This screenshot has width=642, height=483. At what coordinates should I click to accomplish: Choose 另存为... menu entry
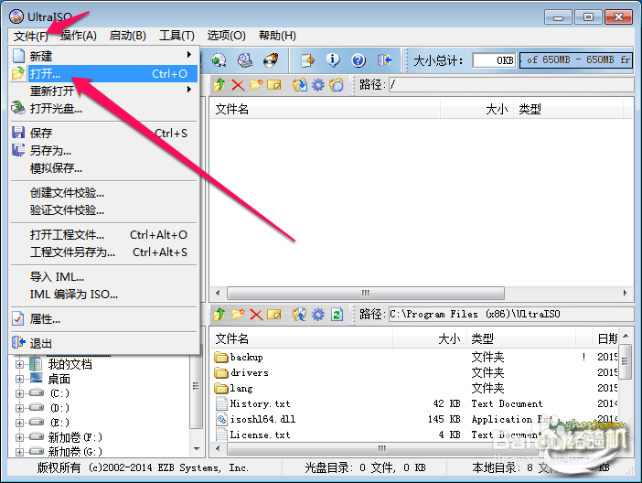click(x=51, y=150)
